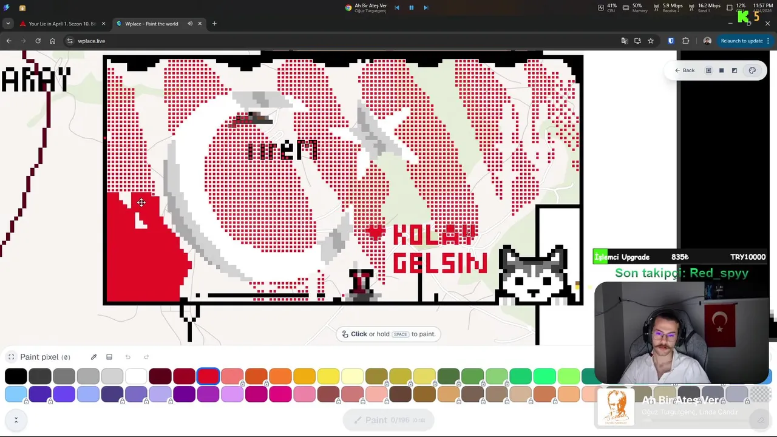Go to the browser home page

point(53,41)
